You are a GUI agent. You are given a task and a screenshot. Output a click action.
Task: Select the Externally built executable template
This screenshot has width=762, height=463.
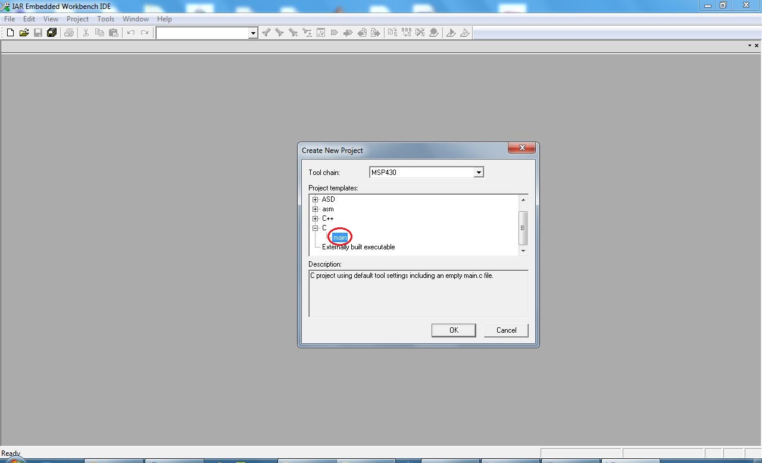(x=358, y=247)
